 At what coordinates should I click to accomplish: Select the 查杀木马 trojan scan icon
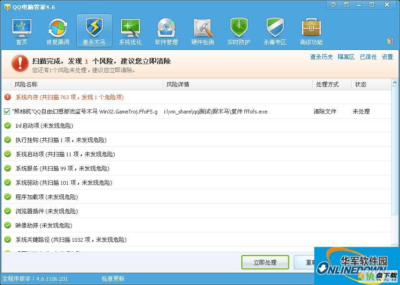pos(94,31)
